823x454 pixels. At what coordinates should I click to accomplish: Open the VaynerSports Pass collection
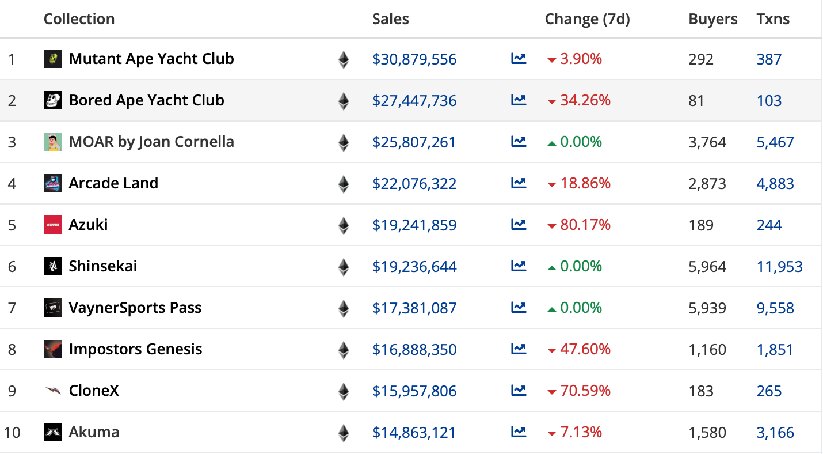135,308
